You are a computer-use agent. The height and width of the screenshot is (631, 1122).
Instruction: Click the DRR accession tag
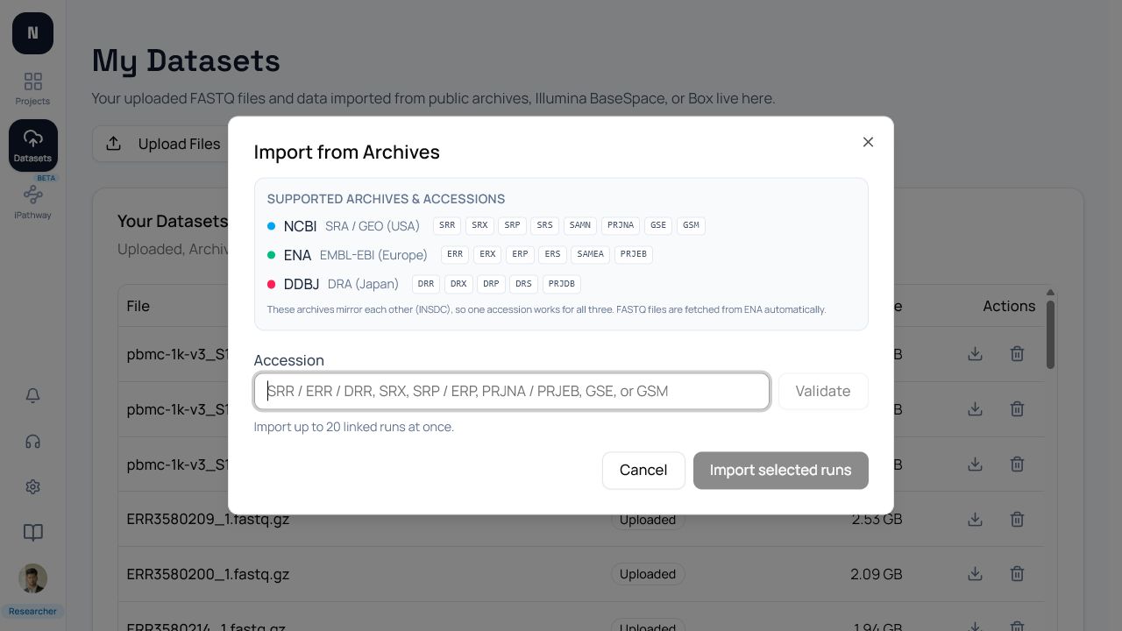pos(426,284)
